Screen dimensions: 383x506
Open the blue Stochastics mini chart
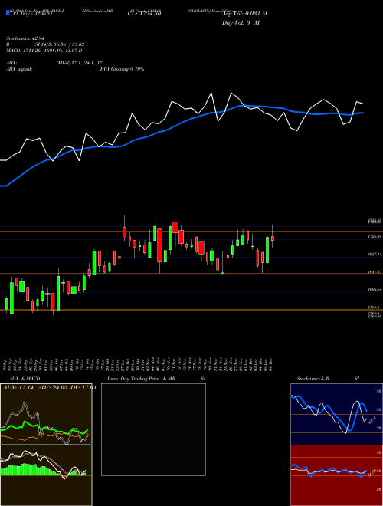pos(336,414)
